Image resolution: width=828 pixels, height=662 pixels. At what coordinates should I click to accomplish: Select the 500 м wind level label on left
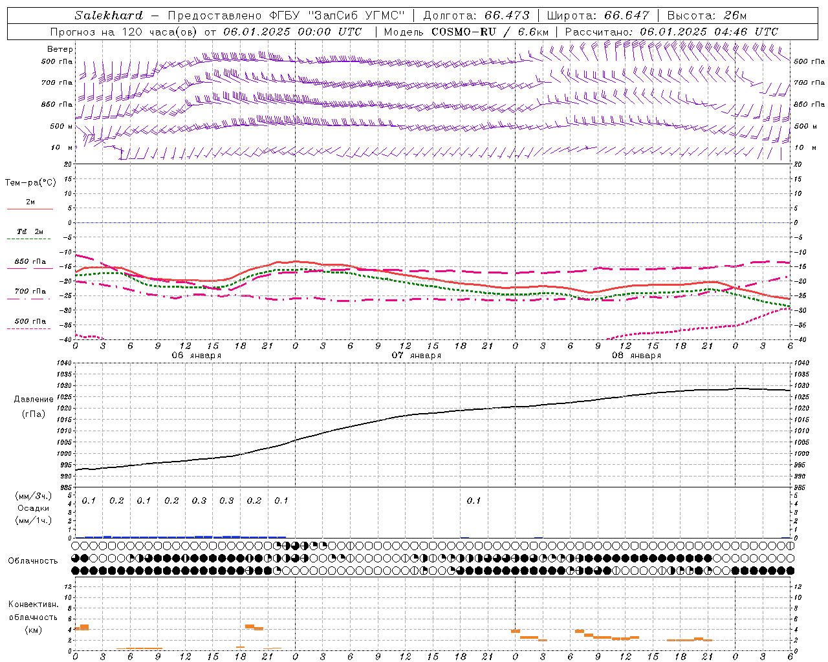tap(61, 126)
